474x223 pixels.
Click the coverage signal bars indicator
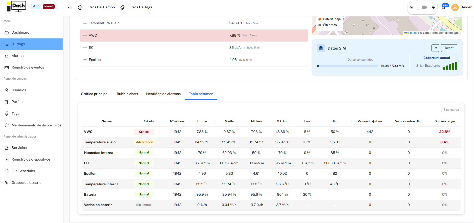[450, 66]
